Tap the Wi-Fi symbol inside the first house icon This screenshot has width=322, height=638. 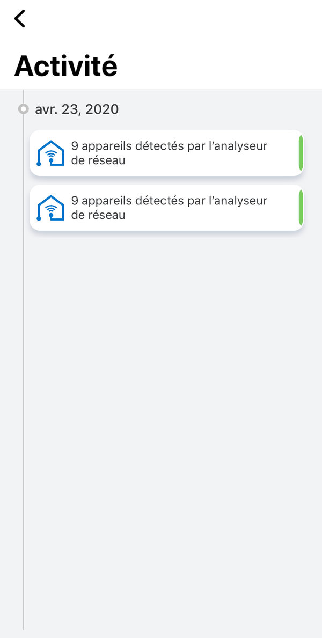(x=52, y=156)
